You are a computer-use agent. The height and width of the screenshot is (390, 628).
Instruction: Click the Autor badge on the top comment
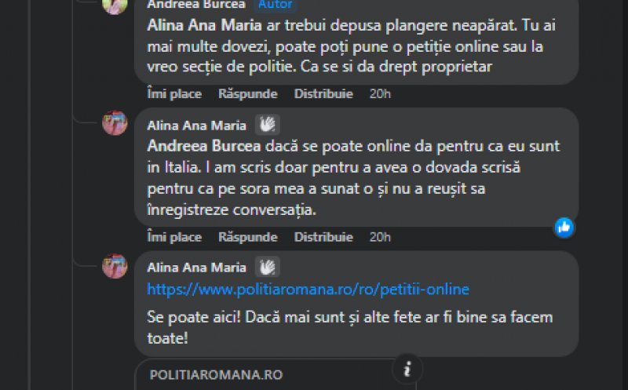tap(275, 4)
